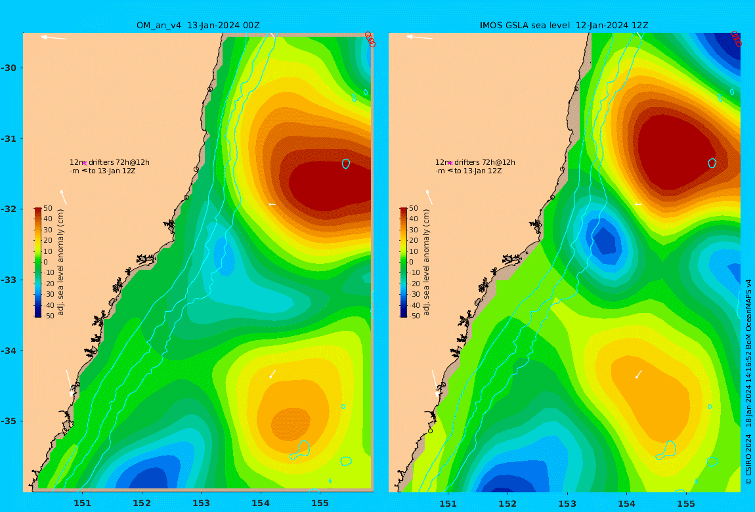The width and height of the screenshot is (755, 512).
Task: Click the red drifter circles in the OM_an_v4 corner
Action: pyautogui.click(x=370, y=39)
